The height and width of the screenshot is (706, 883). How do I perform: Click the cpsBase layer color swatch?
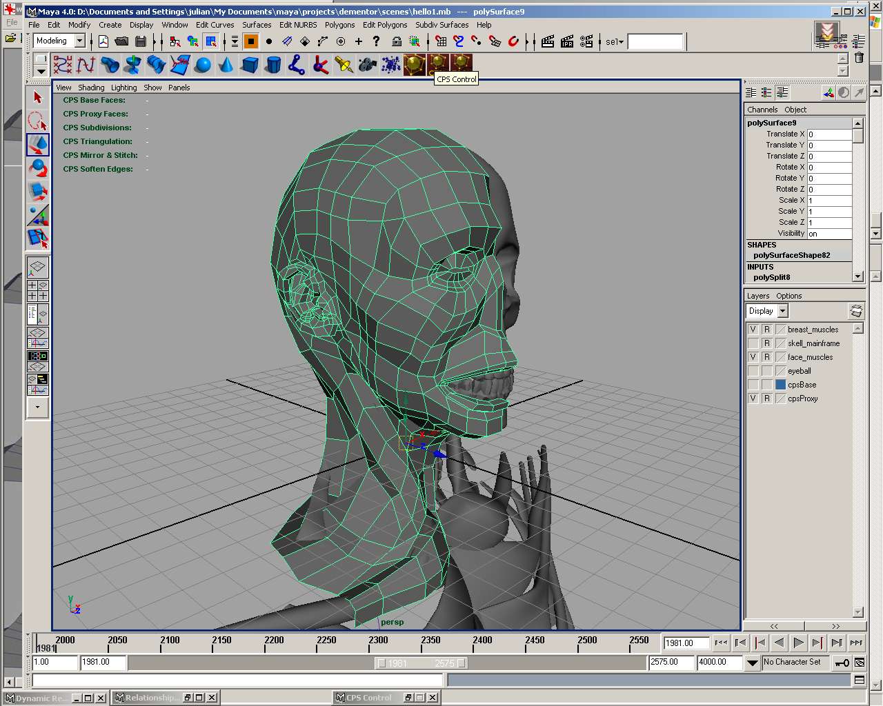pyautogui.click(x=780, y=385)
